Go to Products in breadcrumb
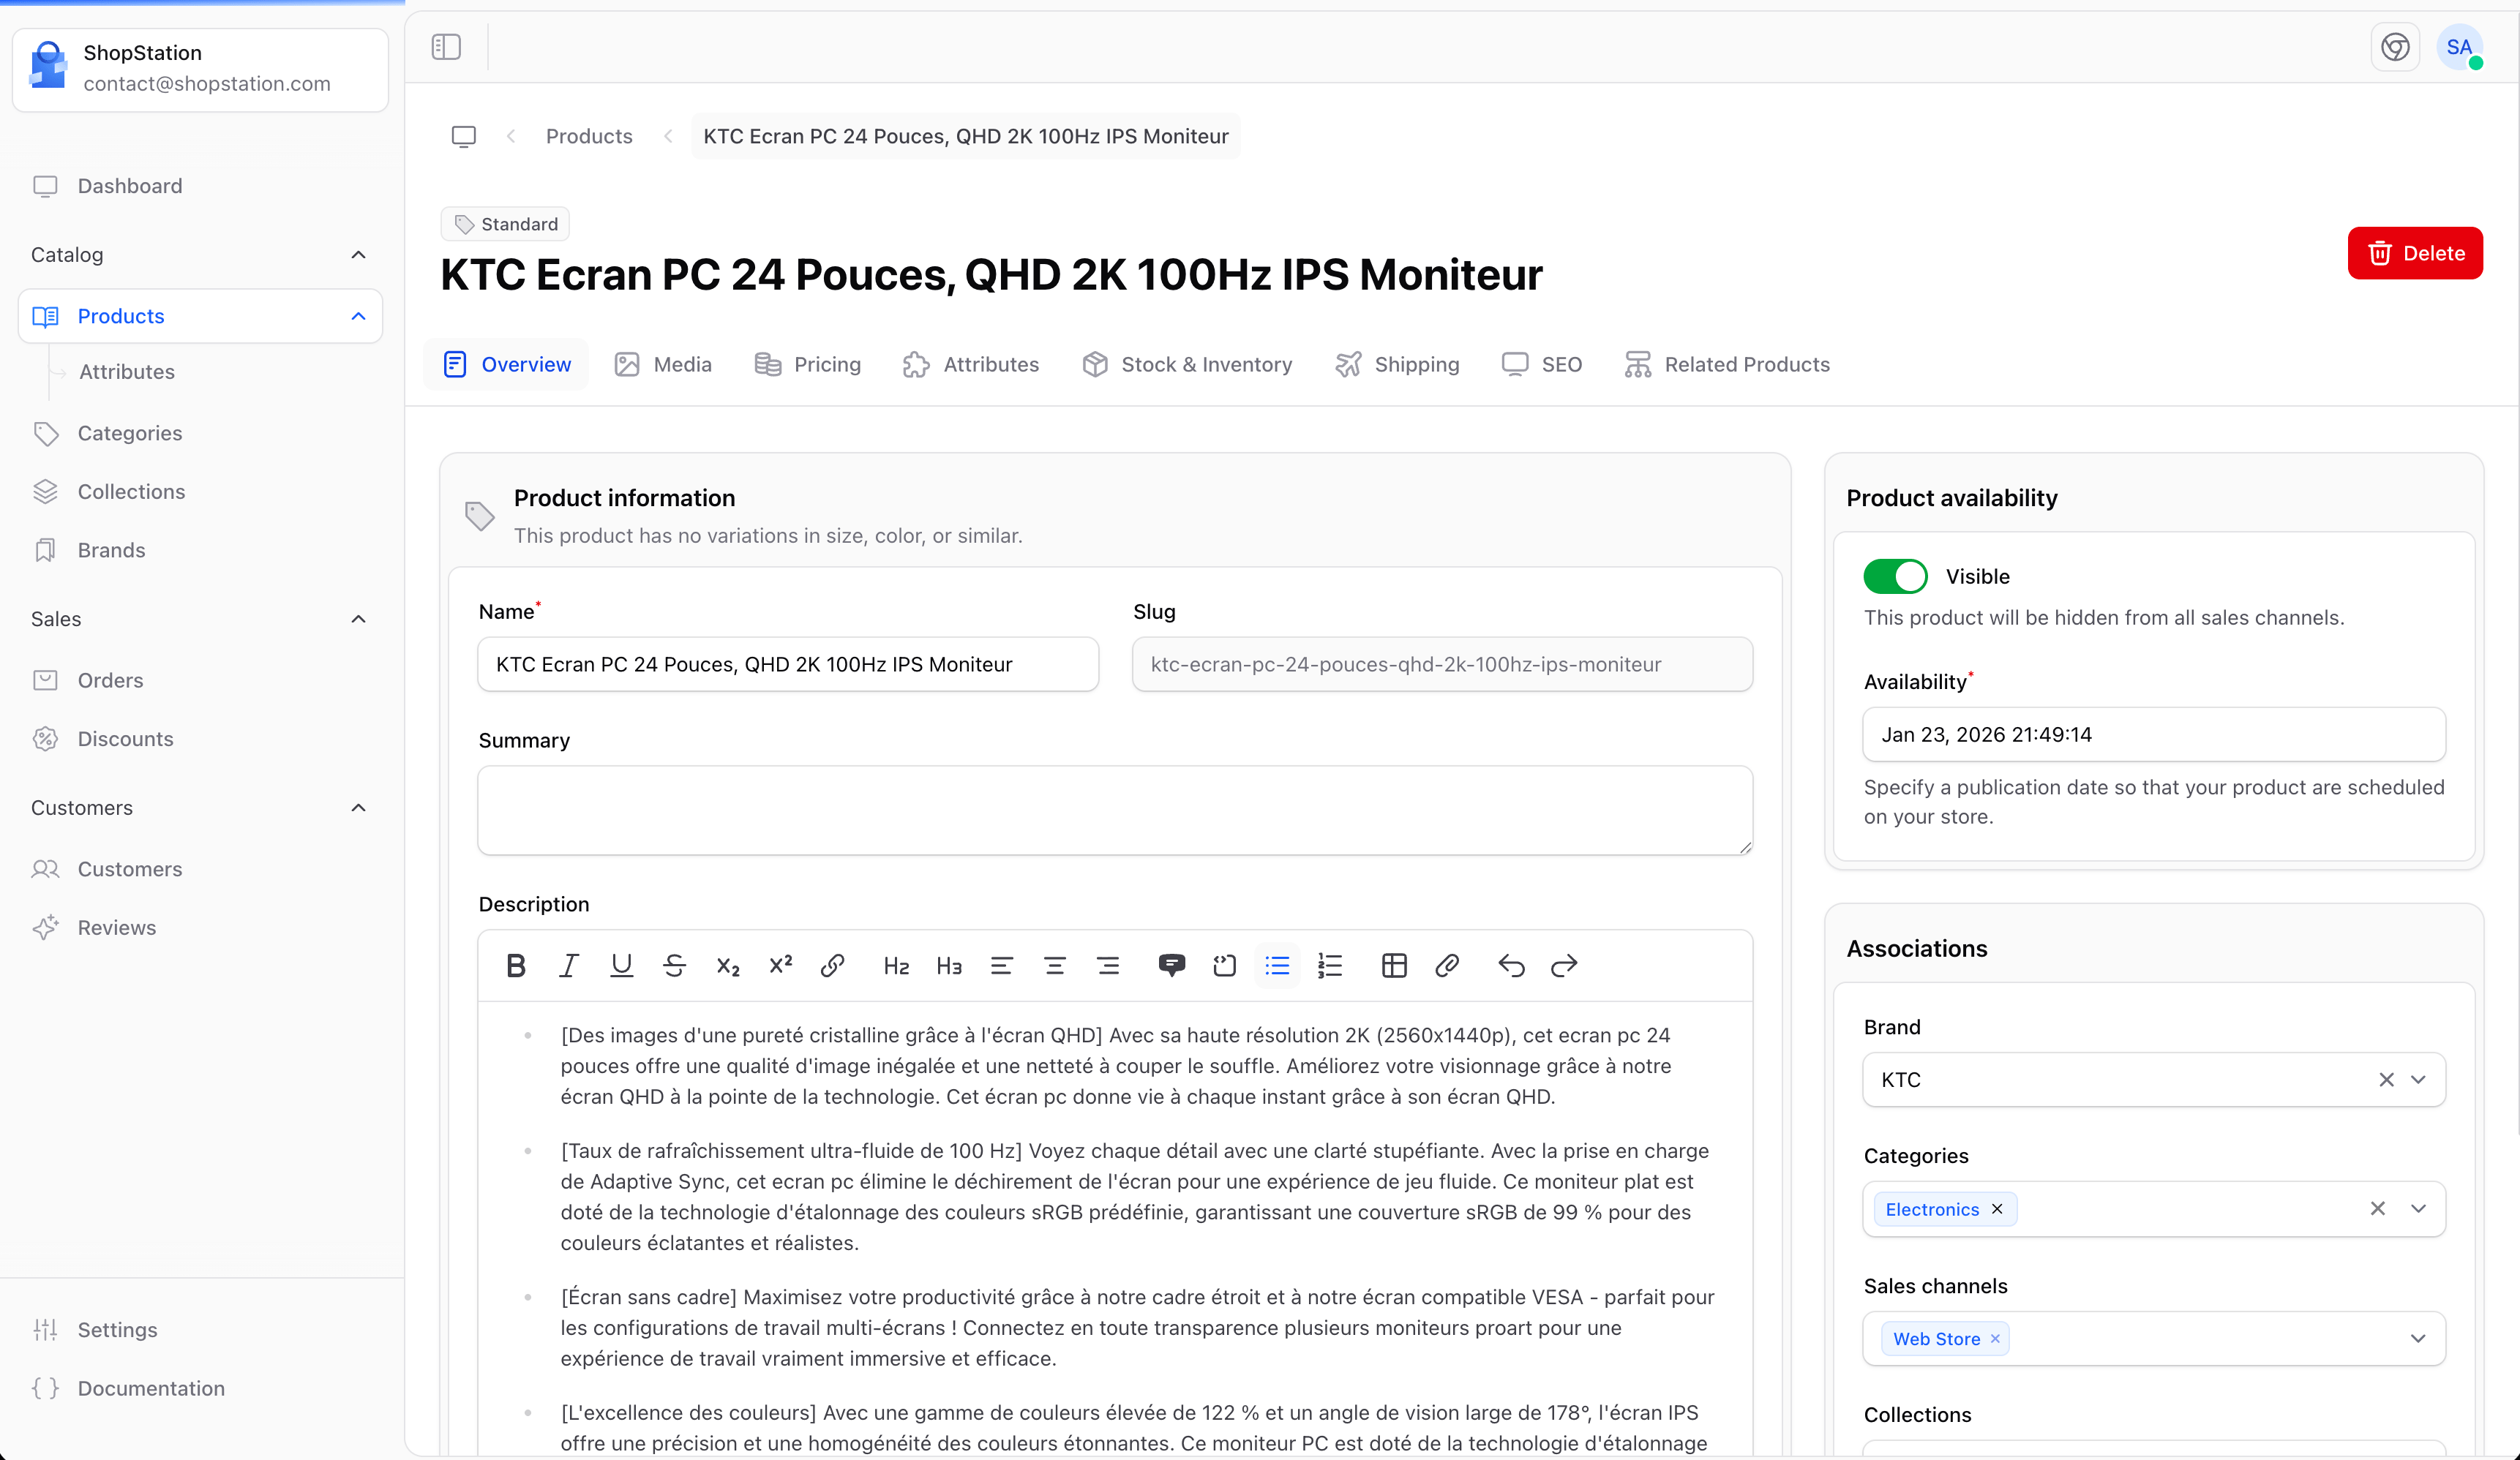 pyautogui.click(x=589, y=136)
